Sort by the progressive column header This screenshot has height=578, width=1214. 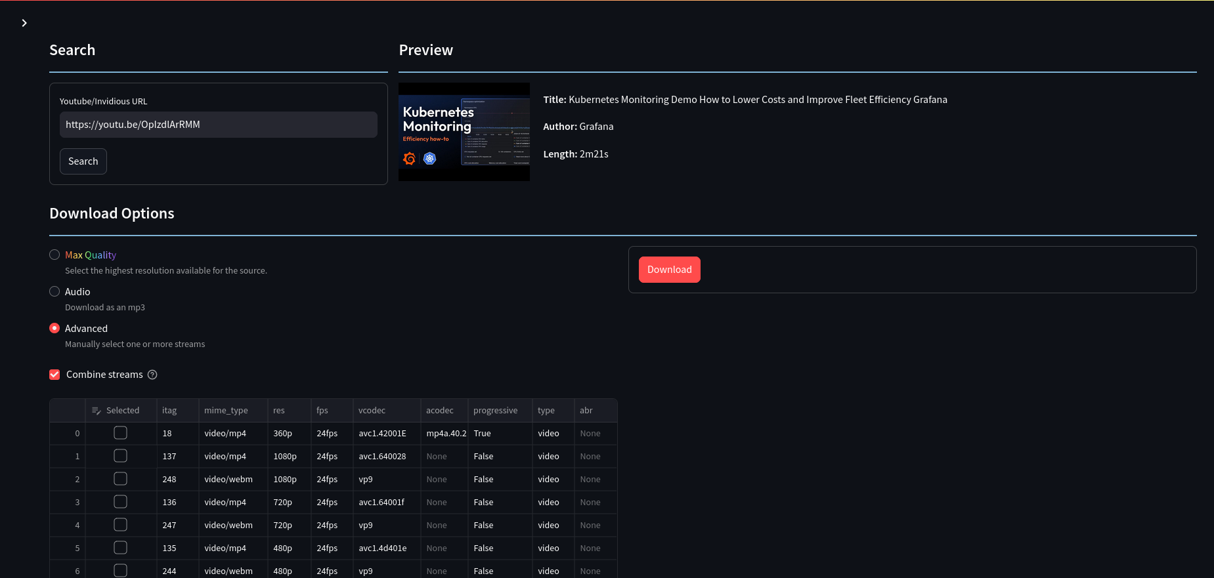pos(495,411)
